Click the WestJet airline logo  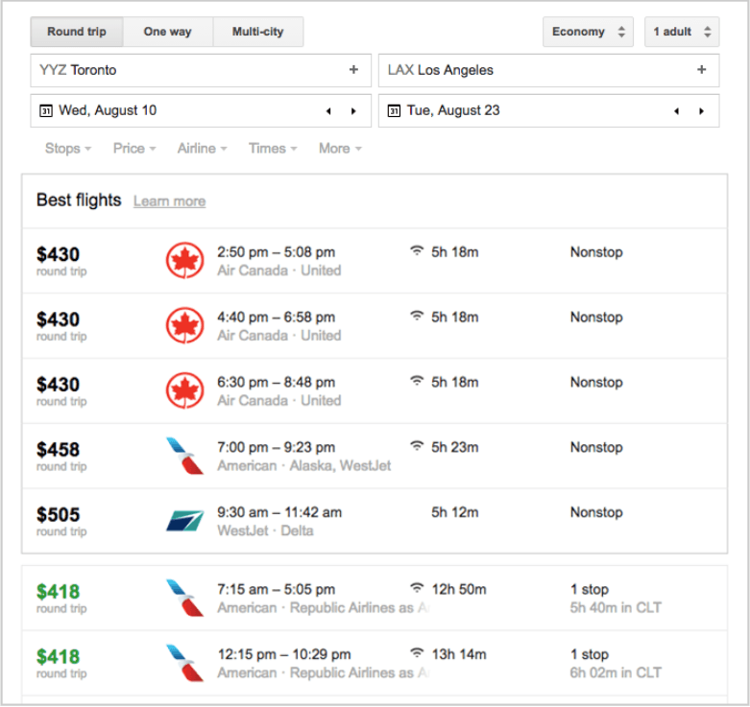coord(184,521)
